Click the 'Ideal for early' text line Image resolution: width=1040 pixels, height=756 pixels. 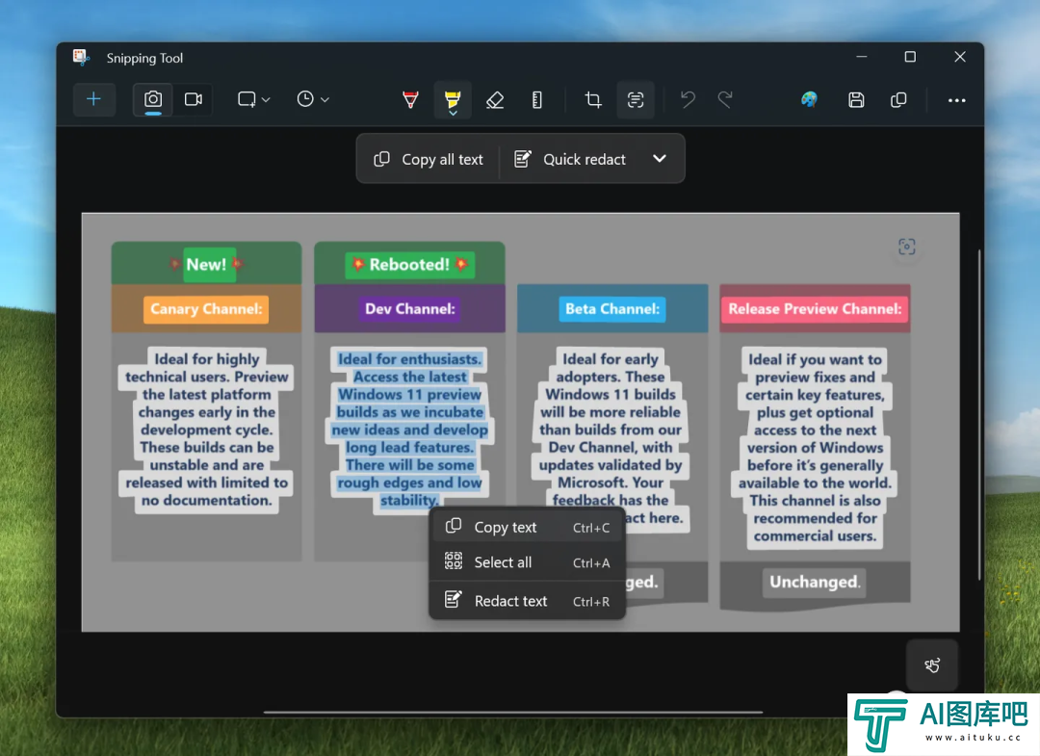point(611,359)
